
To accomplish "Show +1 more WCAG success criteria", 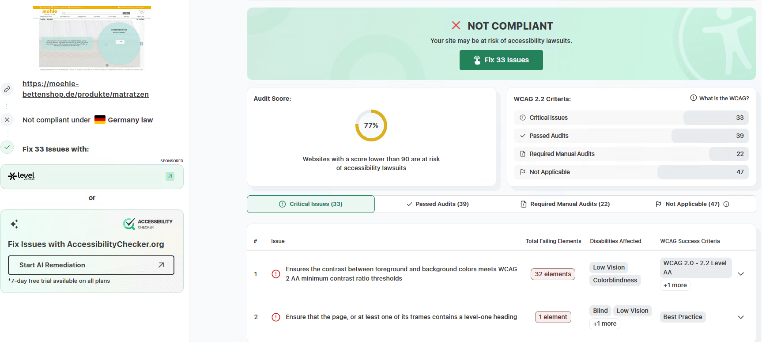I will pos(675,285).
